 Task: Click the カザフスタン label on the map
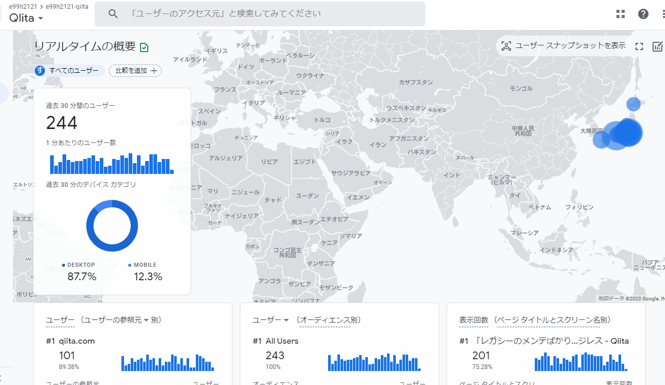tap(415, 83)
